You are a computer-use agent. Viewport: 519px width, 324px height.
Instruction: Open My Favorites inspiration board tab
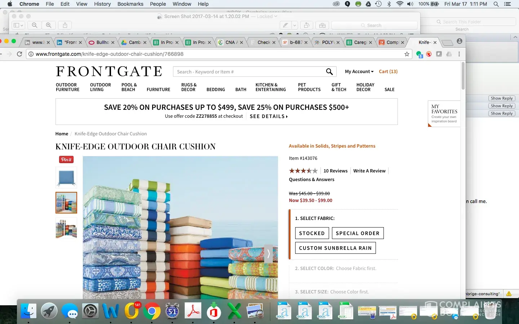pos(444,114)
